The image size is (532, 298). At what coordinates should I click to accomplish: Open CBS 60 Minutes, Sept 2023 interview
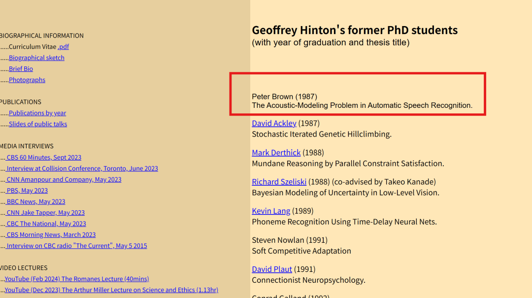click(x=44, y=158)
